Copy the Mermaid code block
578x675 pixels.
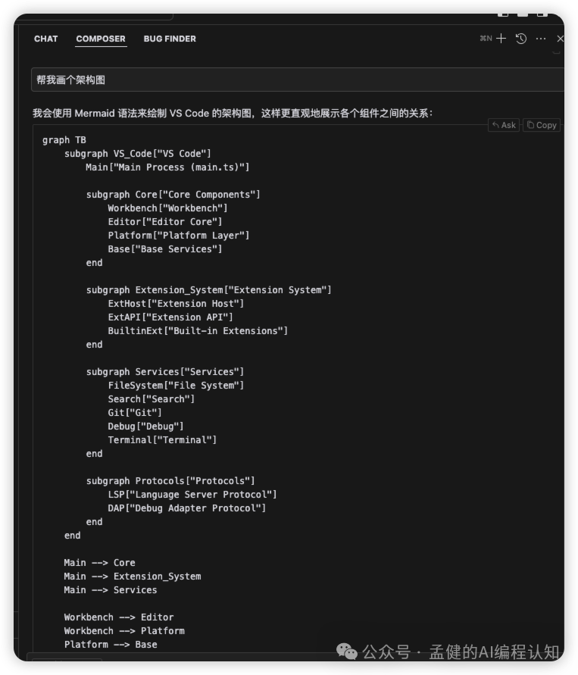click(542, 125)
